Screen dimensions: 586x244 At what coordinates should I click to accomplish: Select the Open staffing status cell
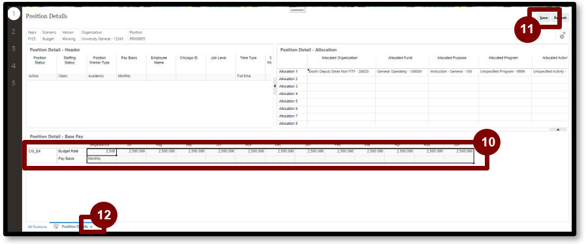pyautogui.click(x=71, y=76)
